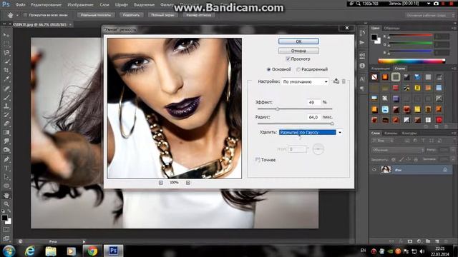This screenshot has width=458, height=257.
Task: Select the Pen tool
Action: (6, 159)
